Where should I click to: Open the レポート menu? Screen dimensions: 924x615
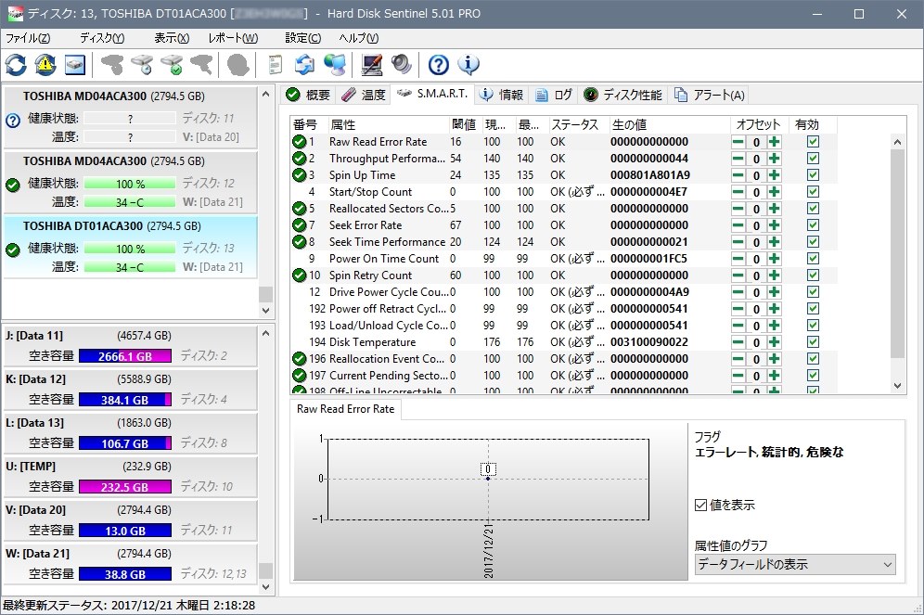tap(233, 38)
